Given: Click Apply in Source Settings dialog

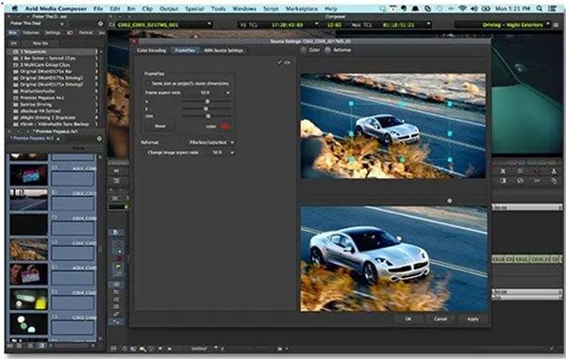Looking at the screenshot, I should point(473,318).
